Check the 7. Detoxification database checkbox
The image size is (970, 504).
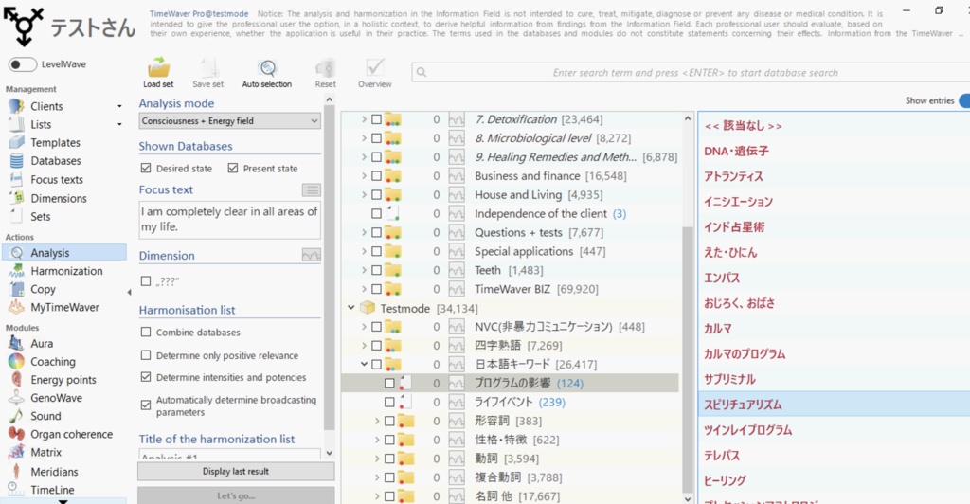click(x=376, y=119)
